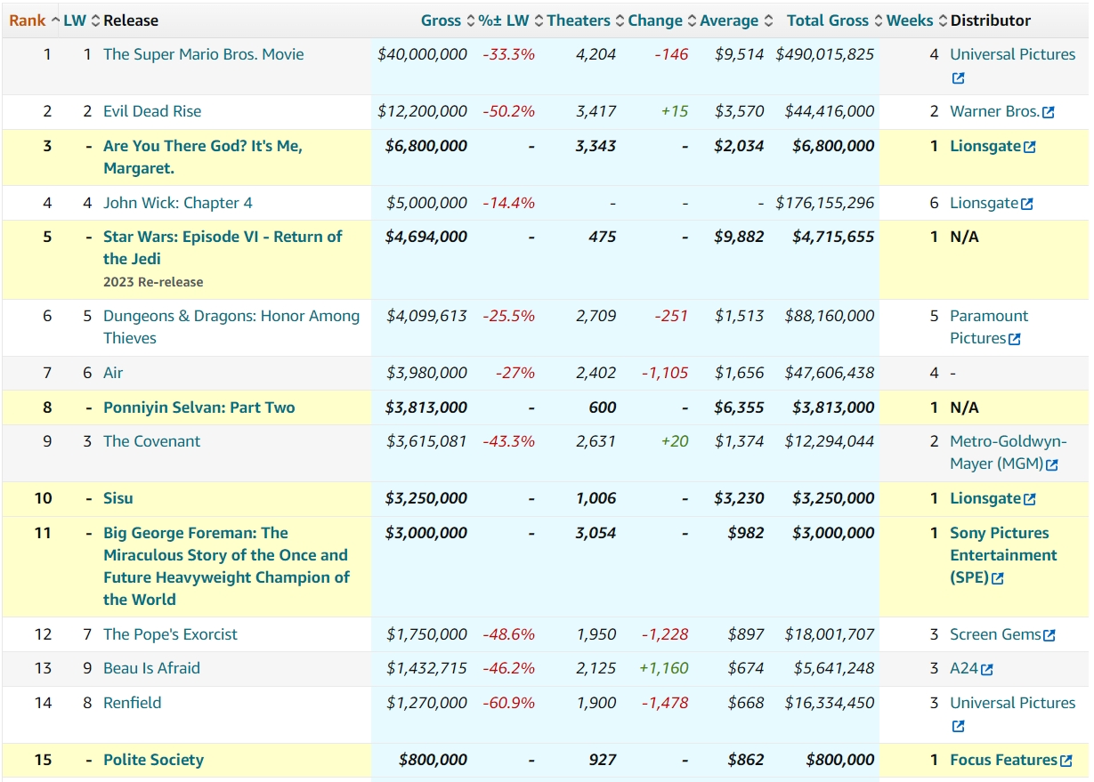
Task: Open Evil Dead Rise release page
Action: pos(152,111)
